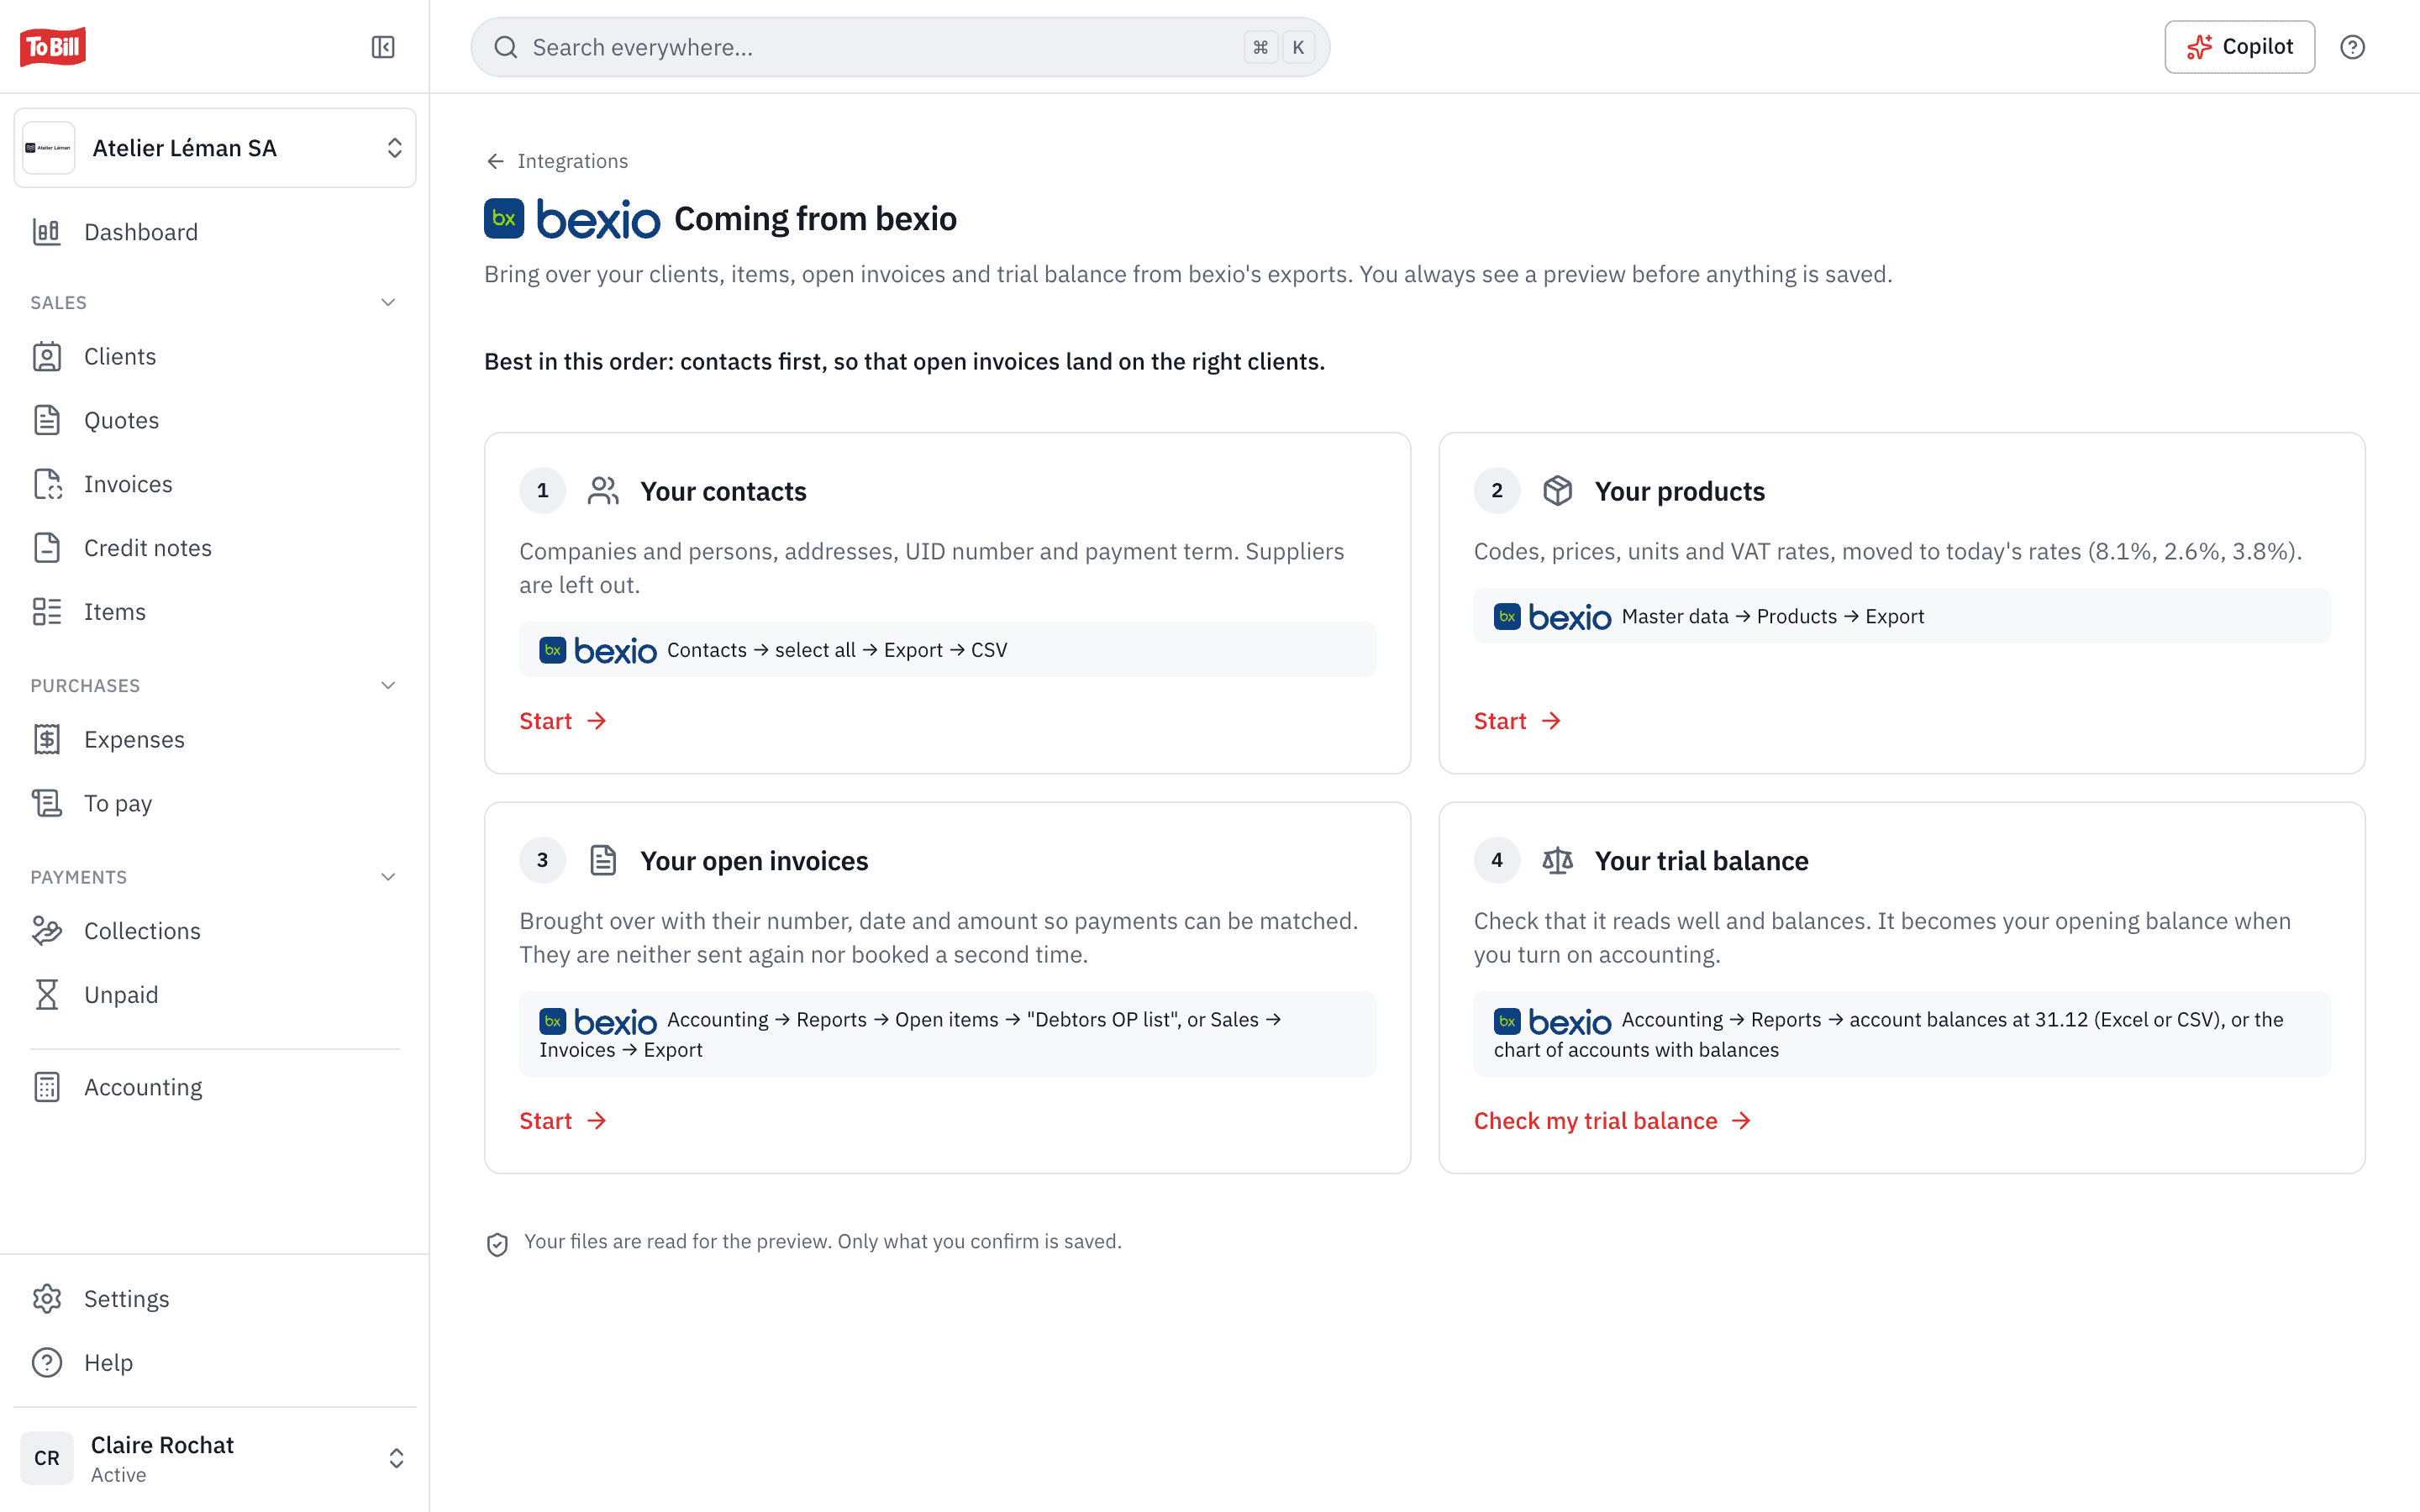Click the CR avatar
Viewport: 2420px width, 1512px height.
click(47, 1458)
